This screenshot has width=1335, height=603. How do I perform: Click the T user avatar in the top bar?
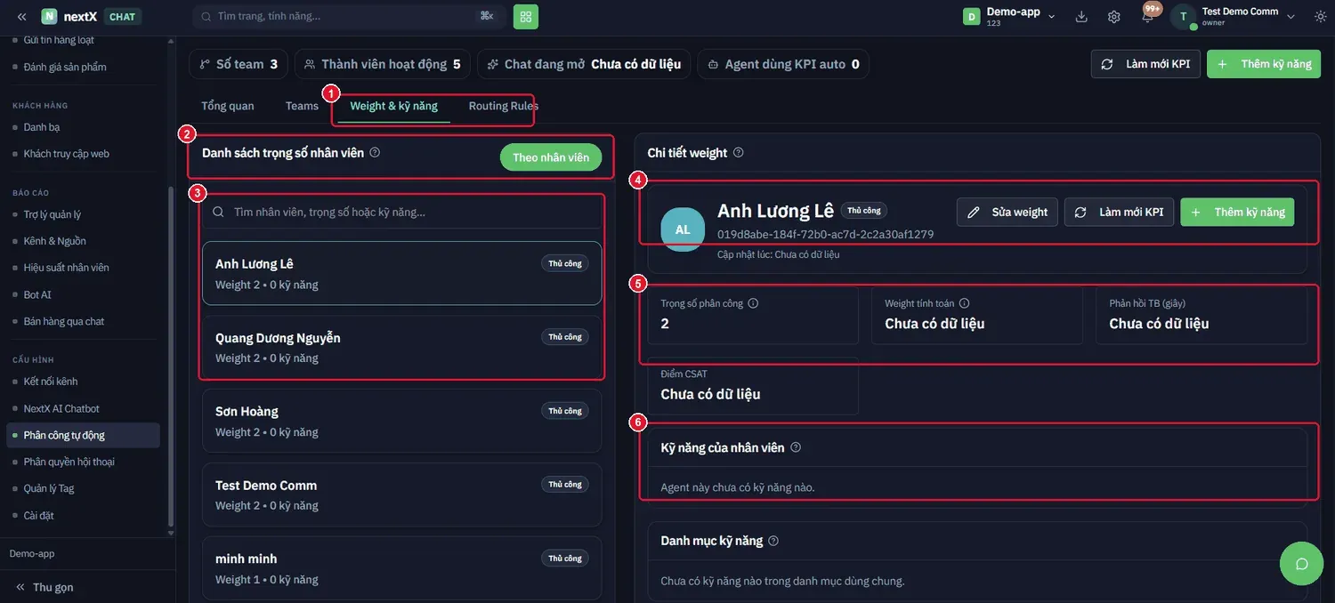coord(1183,16)
